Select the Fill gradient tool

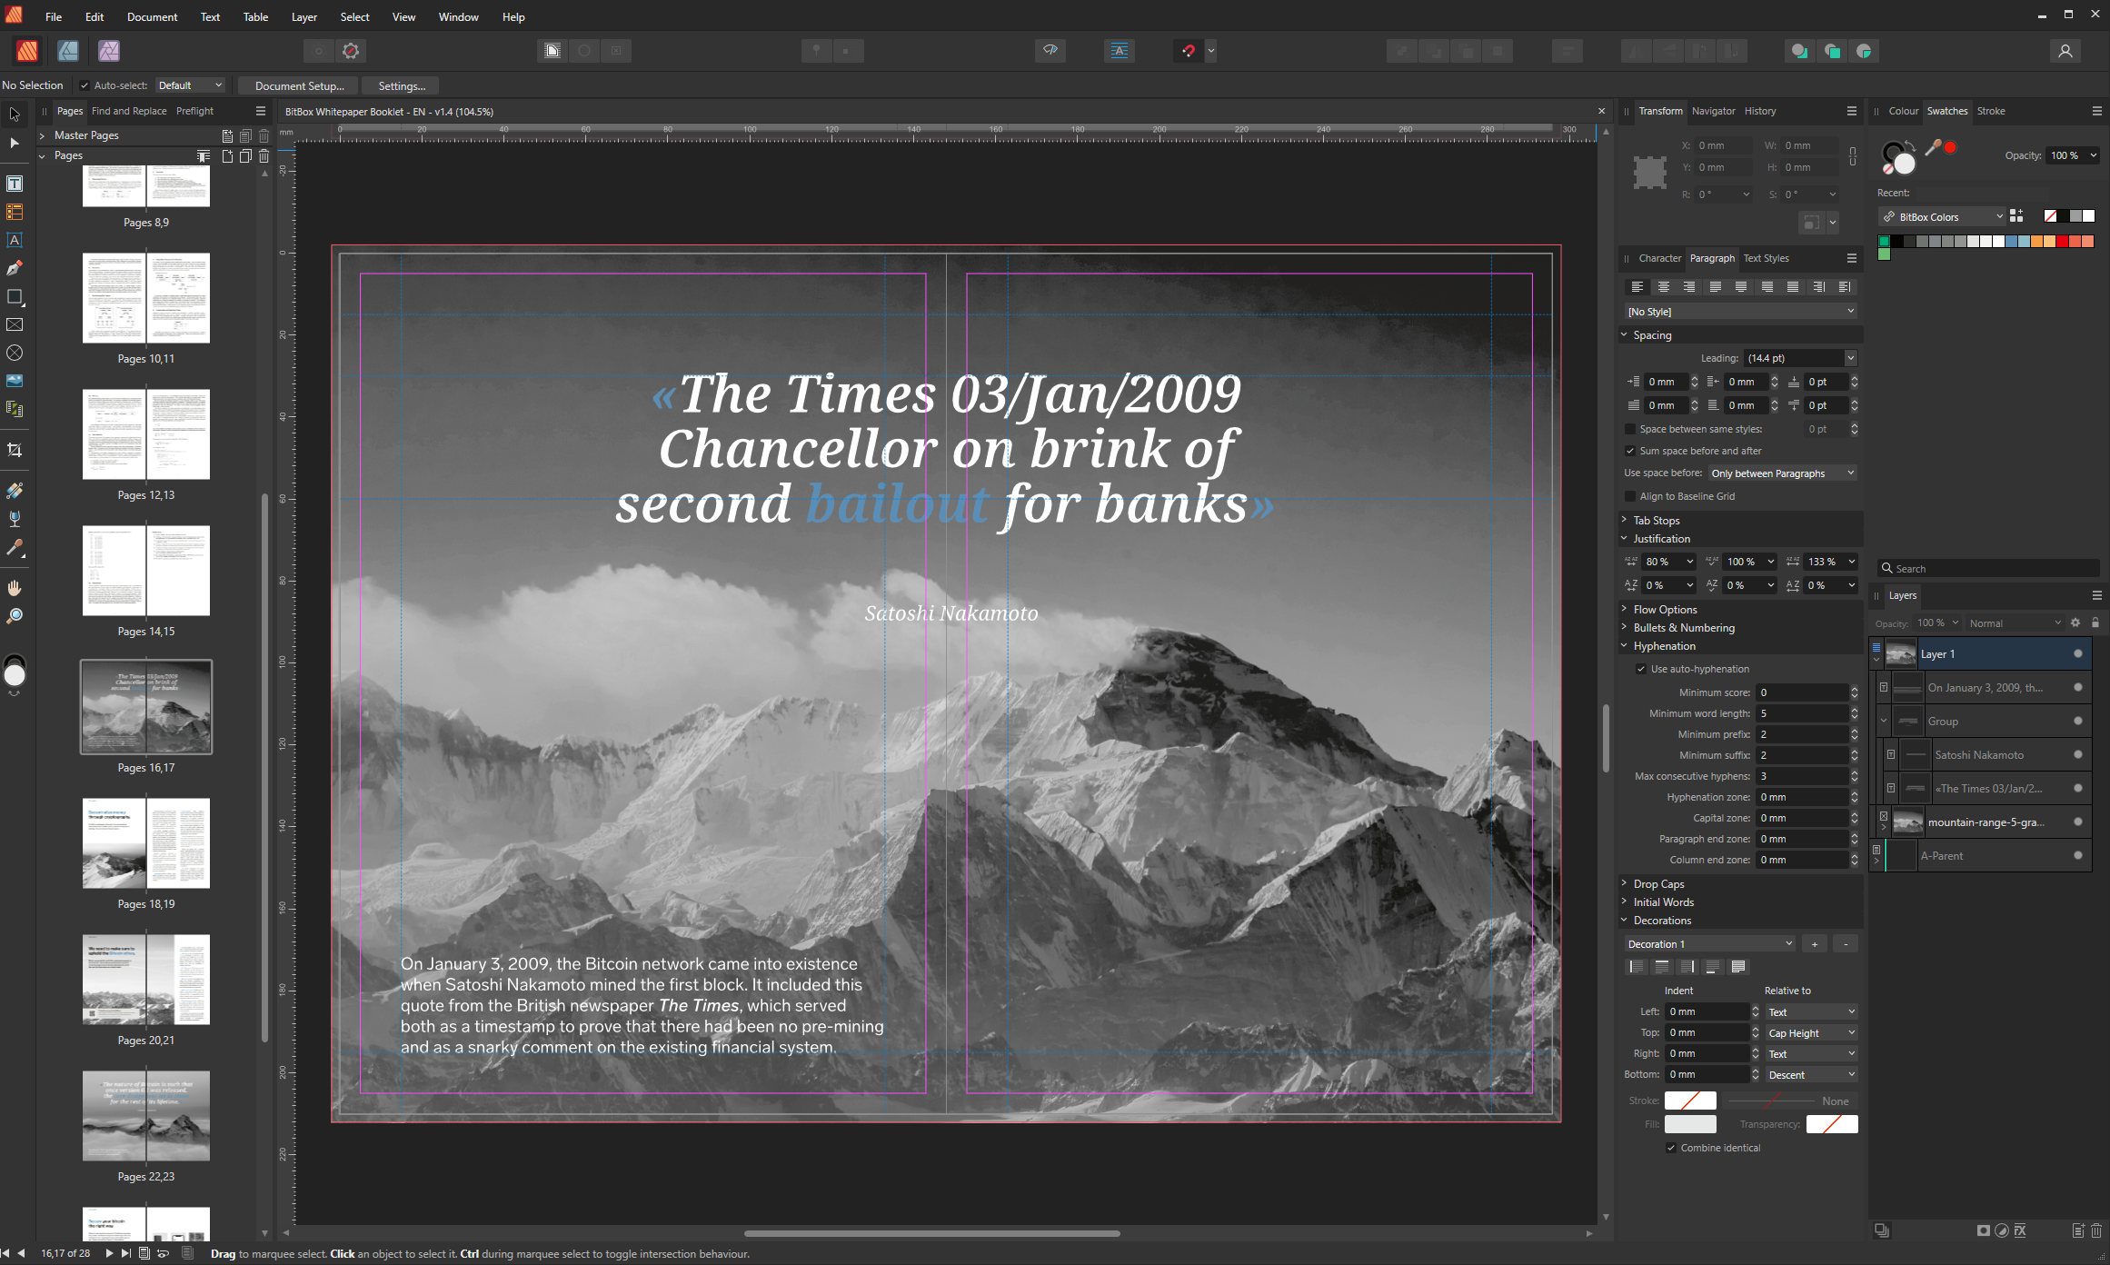click(x=15, y=491)
